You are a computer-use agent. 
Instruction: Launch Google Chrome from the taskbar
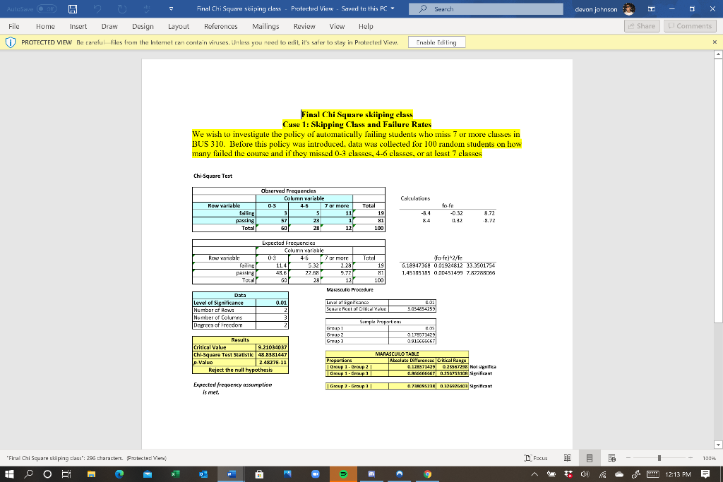(x=429, y=474)
